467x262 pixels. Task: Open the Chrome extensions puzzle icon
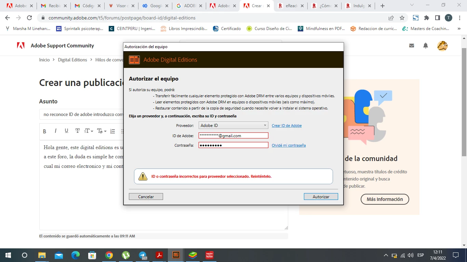click(427, 18)
